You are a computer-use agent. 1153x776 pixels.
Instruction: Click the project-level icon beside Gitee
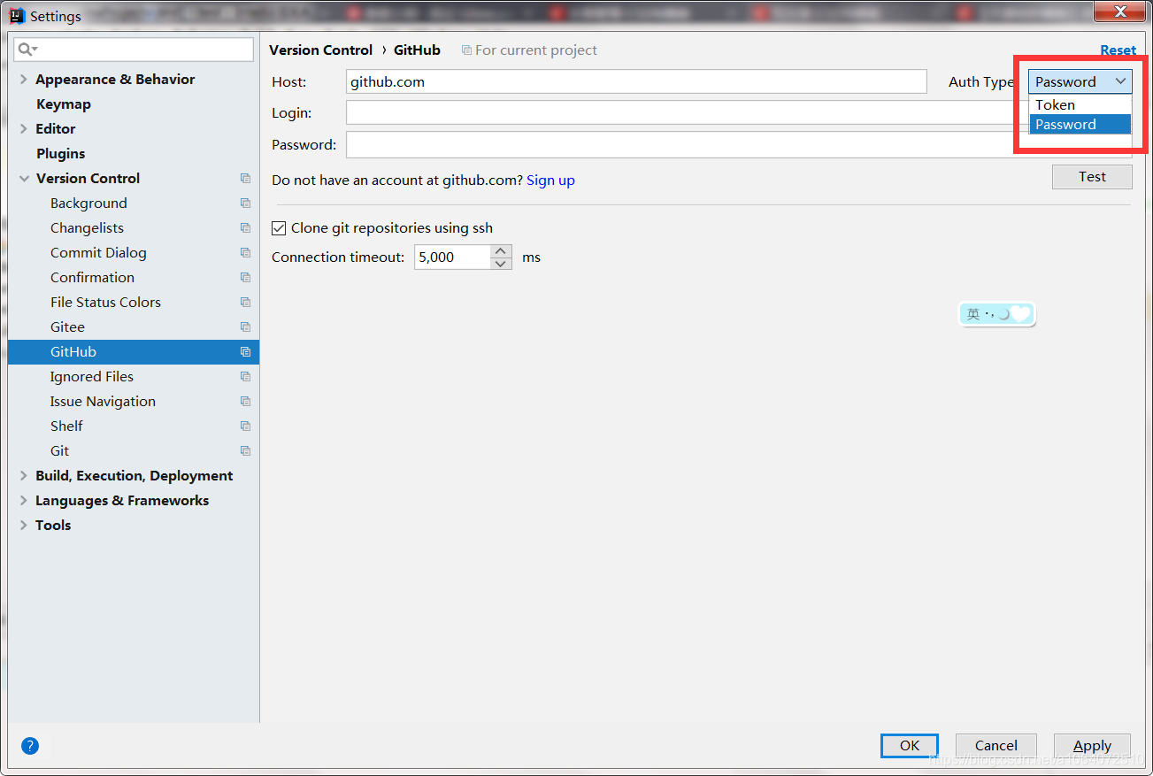tap(245, 327)
